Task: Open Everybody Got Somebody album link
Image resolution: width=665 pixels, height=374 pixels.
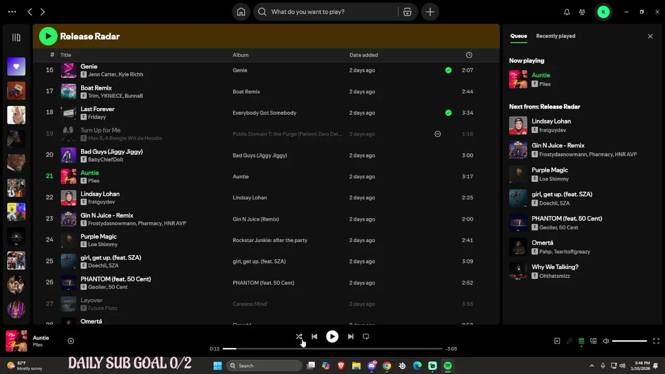Action: click(264, 113)
